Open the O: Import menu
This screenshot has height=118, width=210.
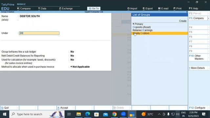tap(132, 9)
